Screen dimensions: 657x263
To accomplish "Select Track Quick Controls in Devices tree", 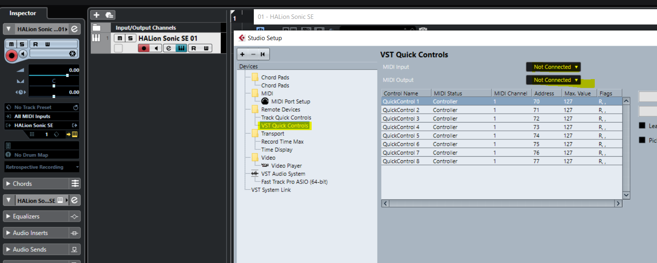I will pyautogui.click(x=286, y=118).
